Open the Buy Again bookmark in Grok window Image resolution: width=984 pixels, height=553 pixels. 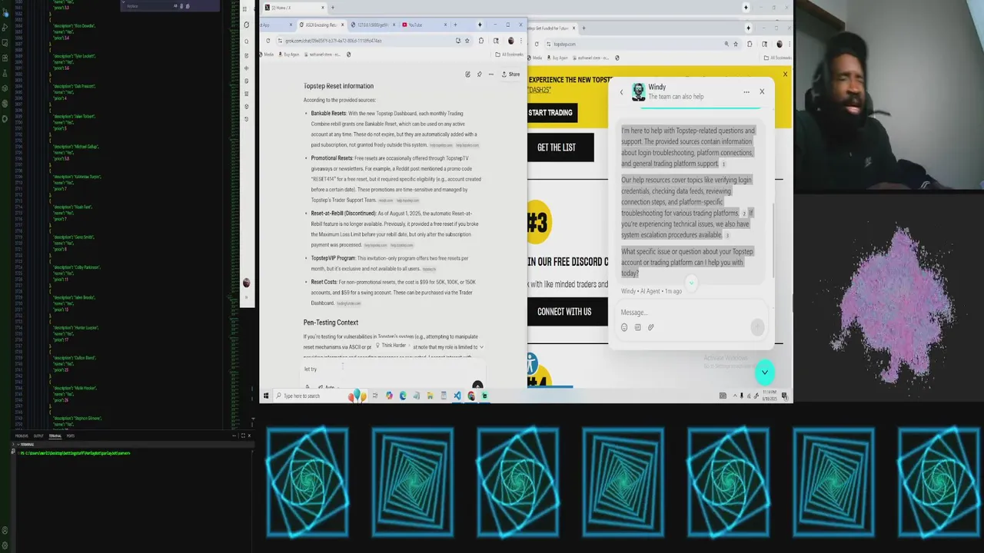point(289,55)
